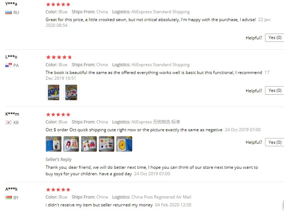Open K***m's star and shapes page photo
This screenshot has height=211, width=284.
pyautogui.click(x=107, y=144)
